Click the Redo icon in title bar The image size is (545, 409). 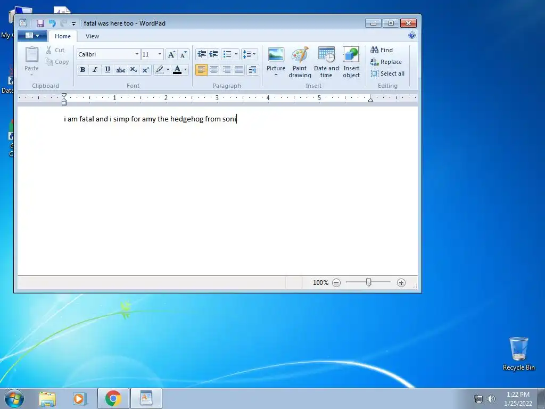pos(64,23)
